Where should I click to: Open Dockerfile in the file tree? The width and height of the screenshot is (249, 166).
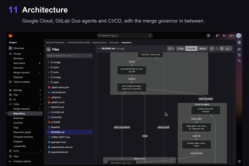click(56, 117)
